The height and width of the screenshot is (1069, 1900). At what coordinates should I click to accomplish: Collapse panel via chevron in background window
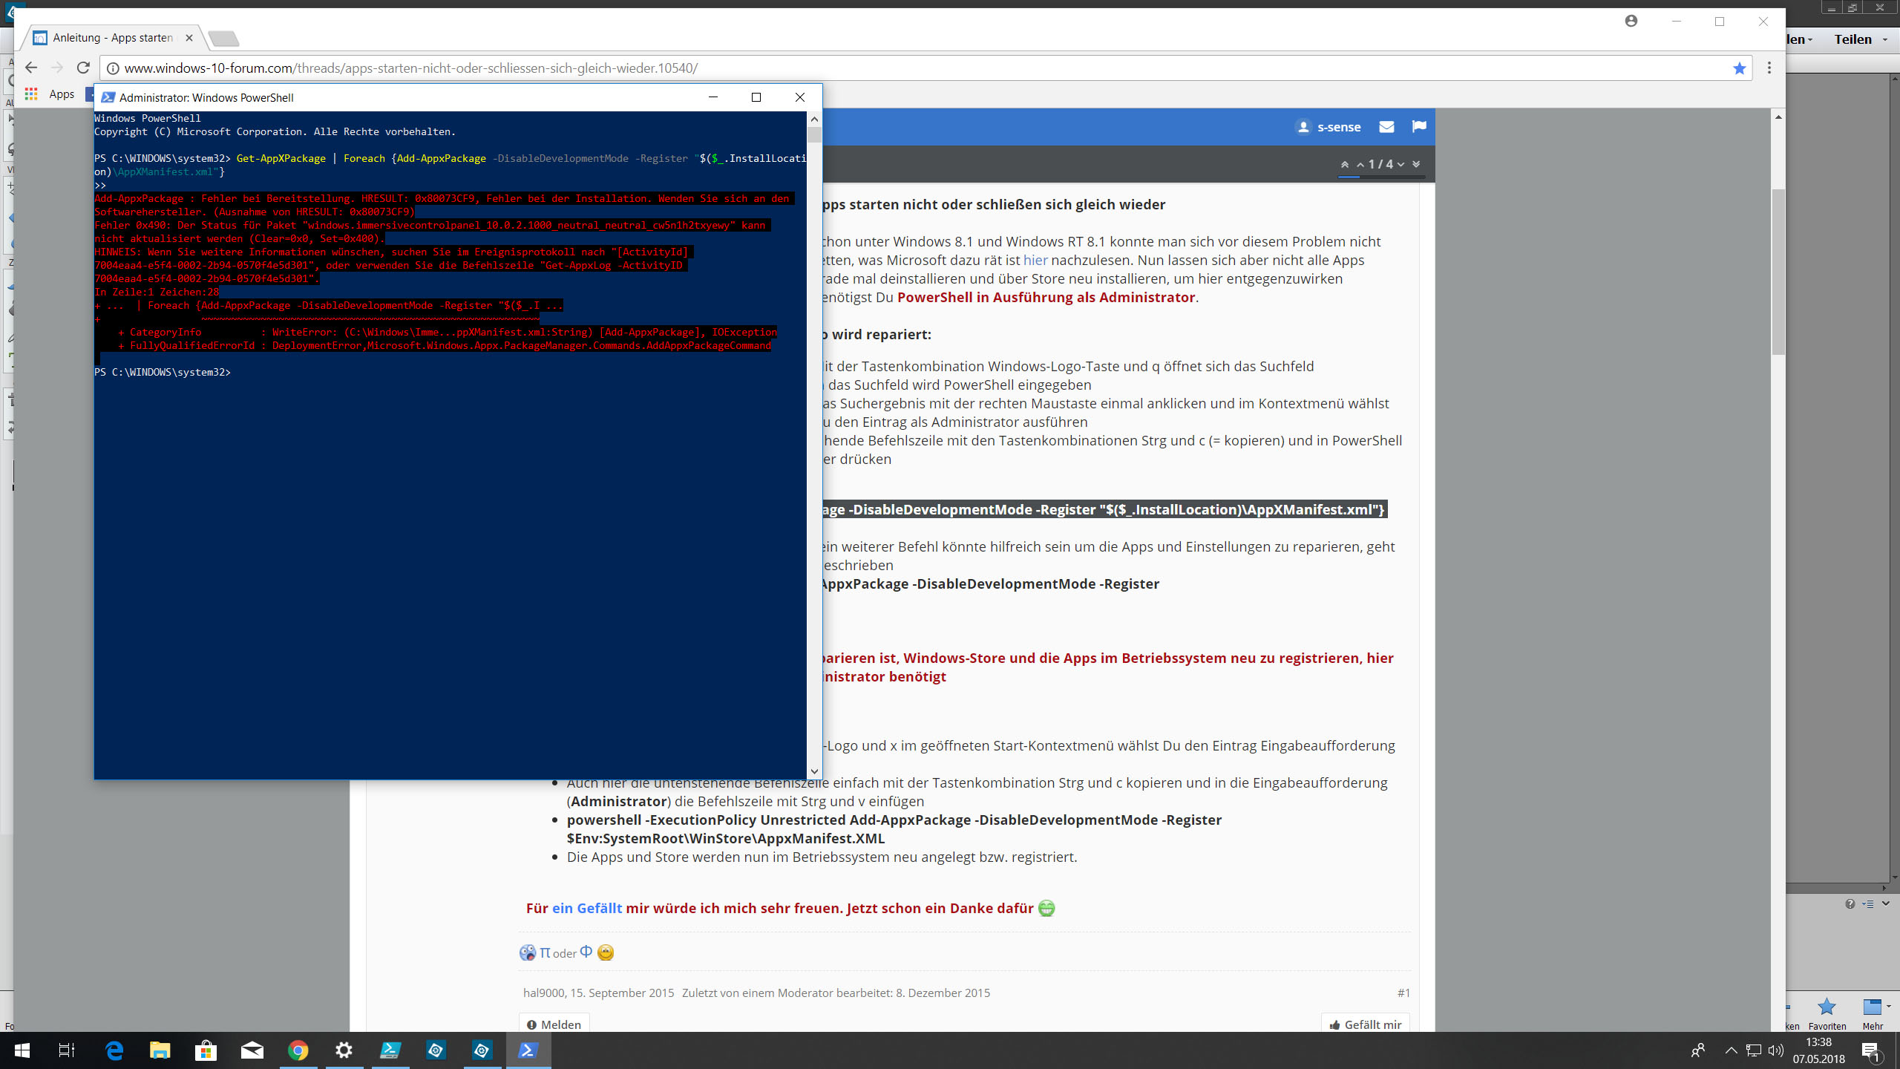pos(1886,903)
